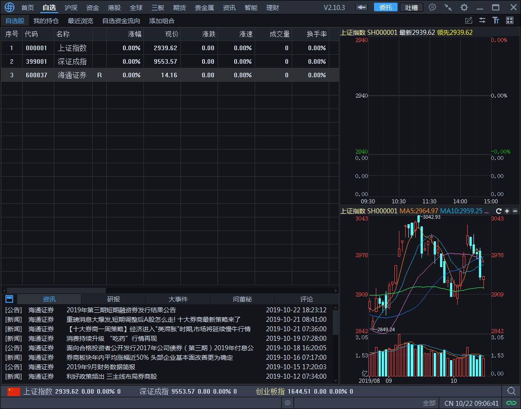Refresh the K-line chart

pos(499,211)
